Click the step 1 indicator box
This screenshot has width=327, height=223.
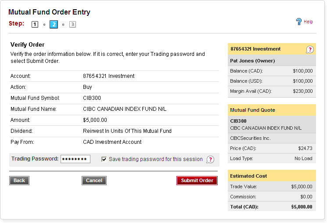coord(35,25)
